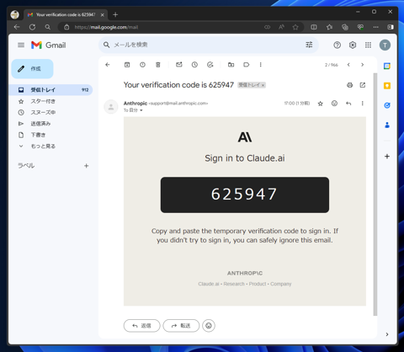Open a new browser tab
Screen dimensions: 404x352
tap(115, 14)
